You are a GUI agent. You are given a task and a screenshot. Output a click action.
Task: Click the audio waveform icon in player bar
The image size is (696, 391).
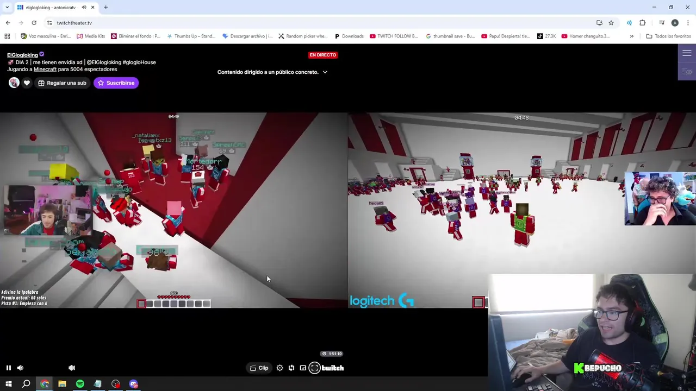coord(72,368)
